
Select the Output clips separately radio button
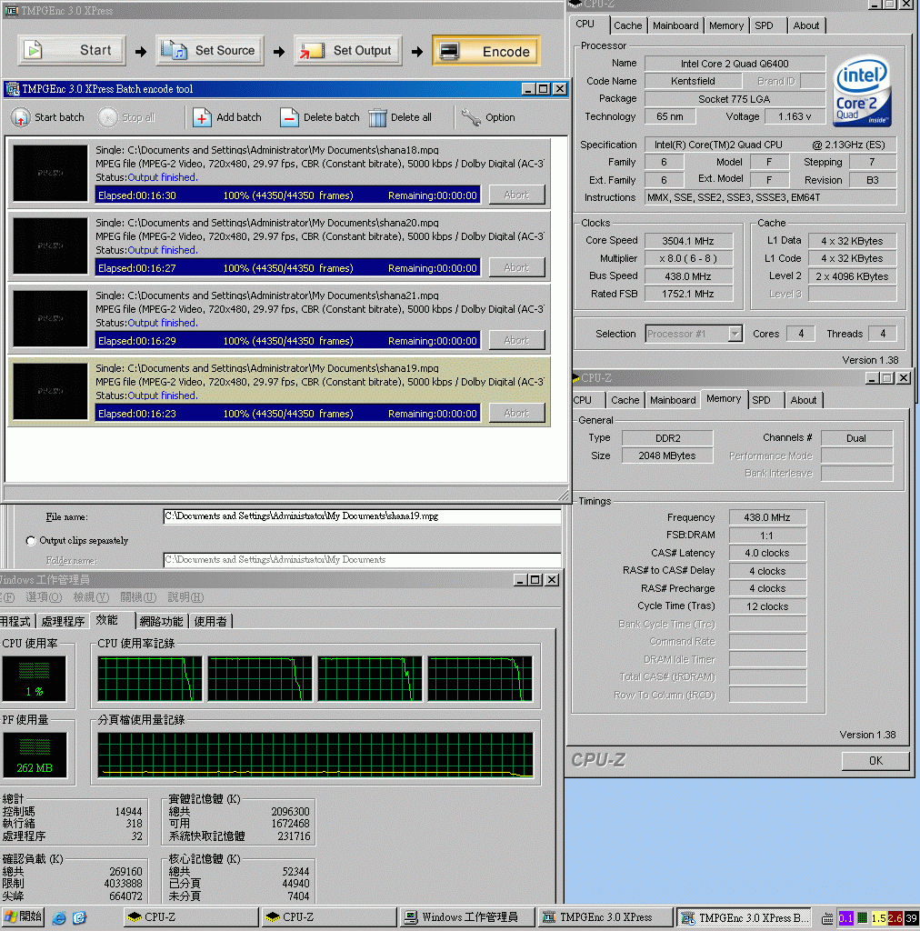(x=31, y=541)
